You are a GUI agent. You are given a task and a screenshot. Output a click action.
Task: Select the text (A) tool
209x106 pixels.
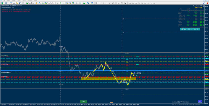pos(119,3)
